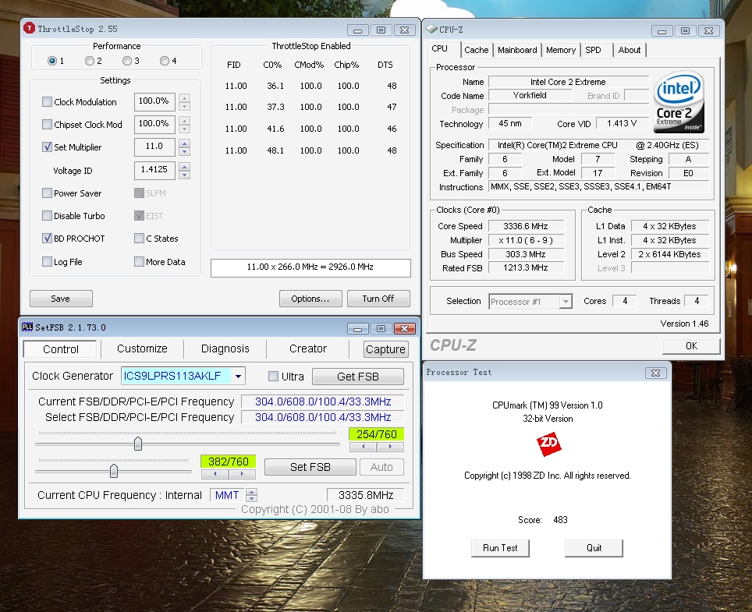
Task: Click the CPU-Z title bar icon
Action: pyautogui.click(x=431, y=29)
